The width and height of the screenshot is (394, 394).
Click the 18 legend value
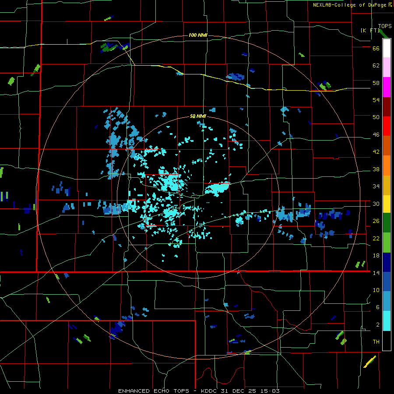376,256
